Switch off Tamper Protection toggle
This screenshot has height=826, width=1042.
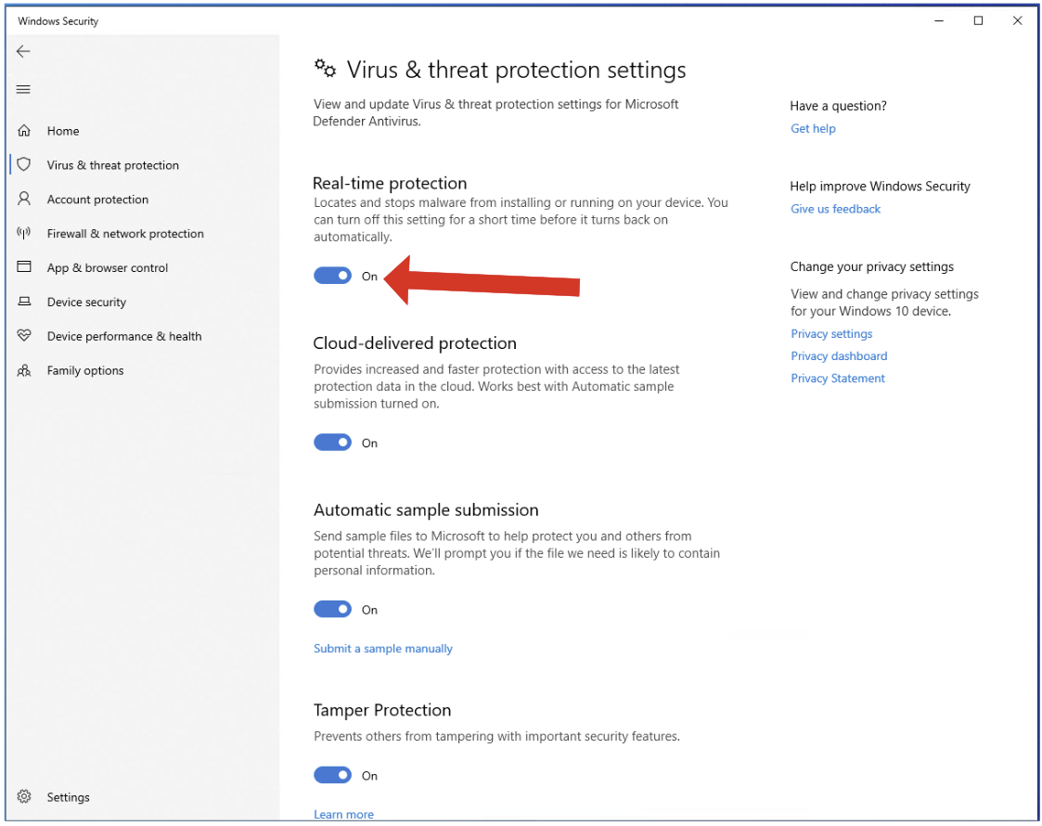coord(332,776)
